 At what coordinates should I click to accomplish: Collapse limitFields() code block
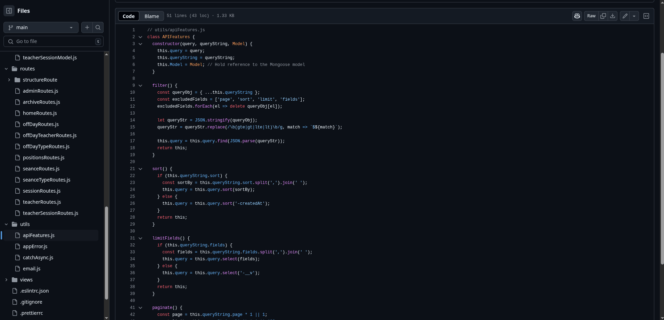pyautogui.click(x=140, y=238)
